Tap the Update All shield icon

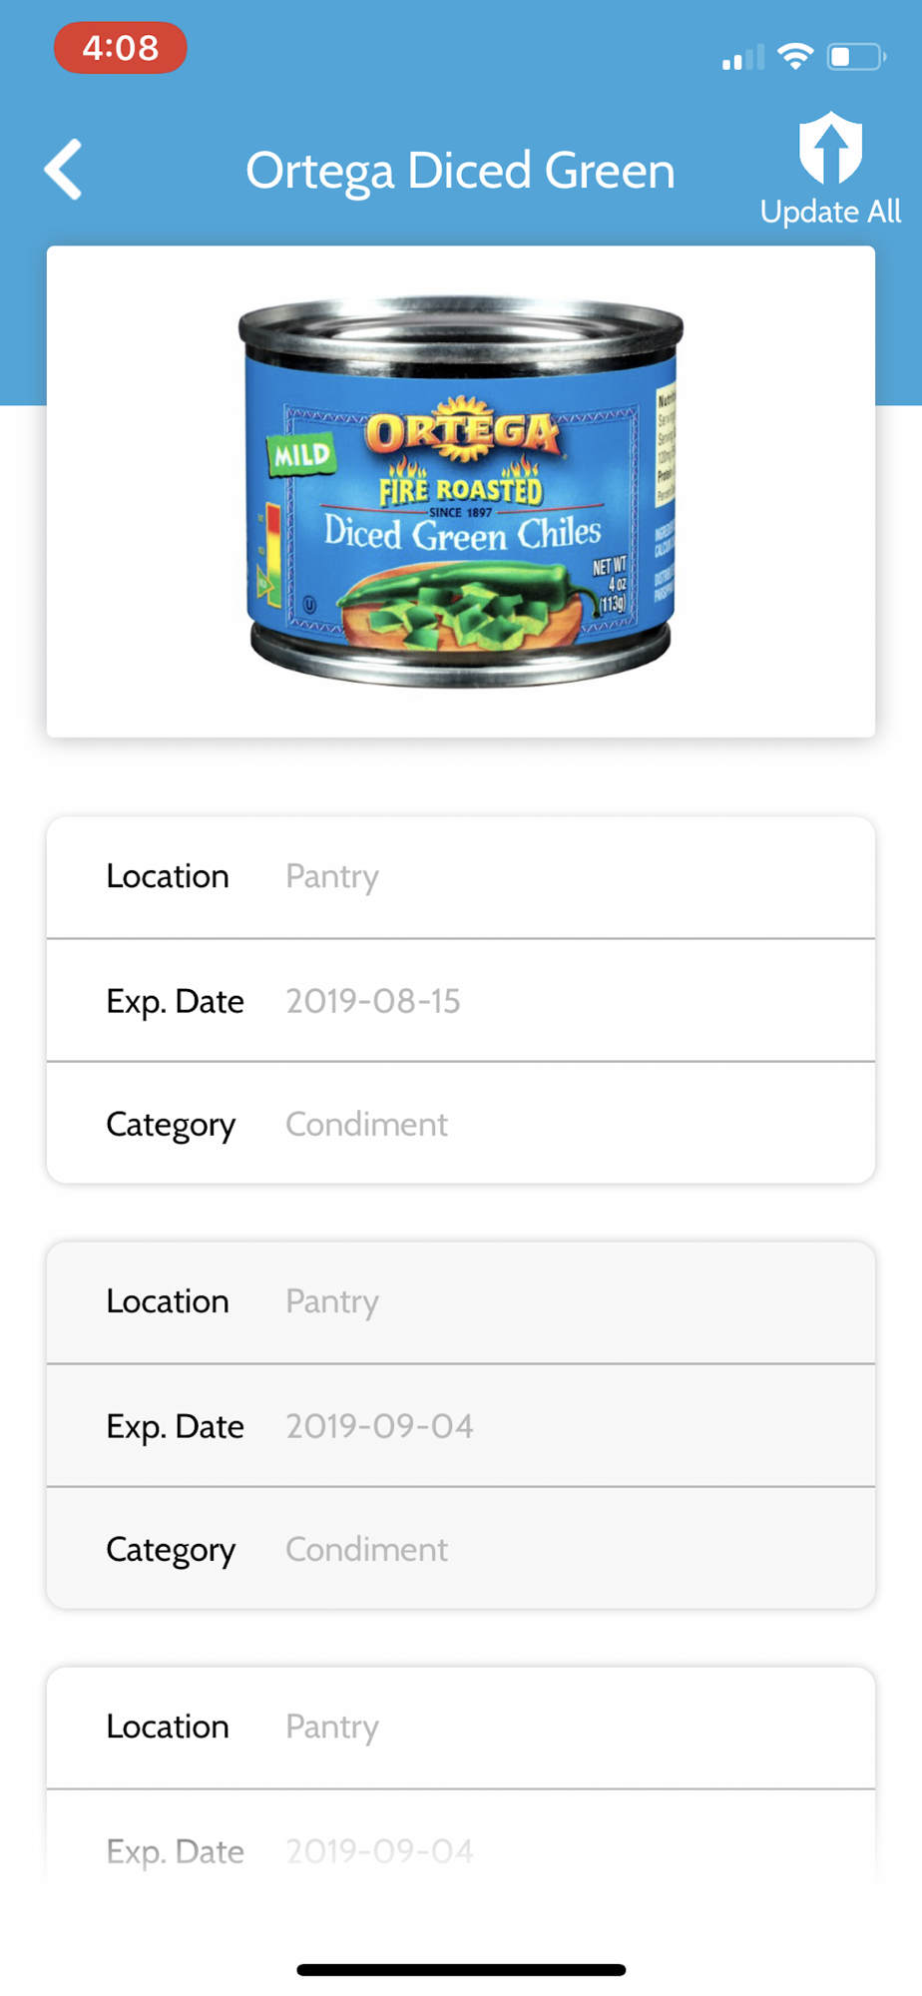(x=830, y=148)
